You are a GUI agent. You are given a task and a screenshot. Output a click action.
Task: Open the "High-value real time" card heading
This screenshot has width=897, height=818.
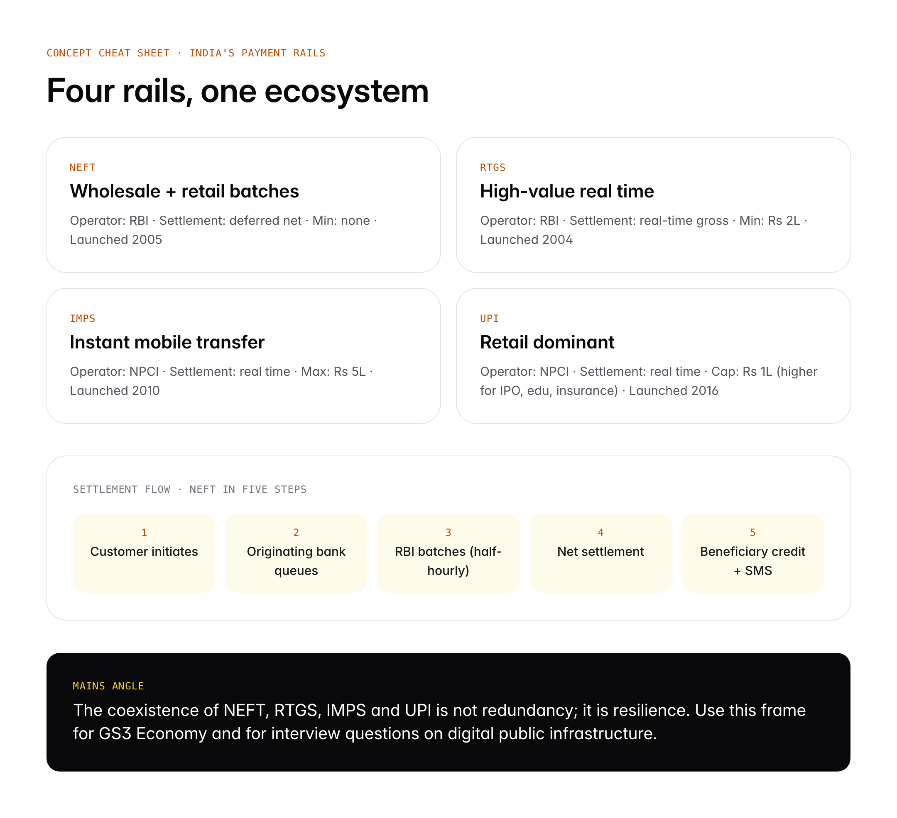coord(566,192)
